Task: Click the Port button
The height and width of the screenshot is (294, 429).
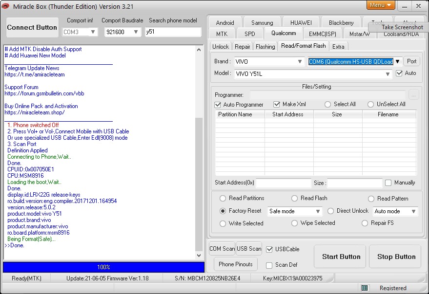Action: (x=411, y=61)
